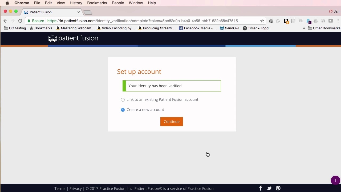
Task: Open the Patient Fusion logo on the page
Action: [x=73, y=38]
